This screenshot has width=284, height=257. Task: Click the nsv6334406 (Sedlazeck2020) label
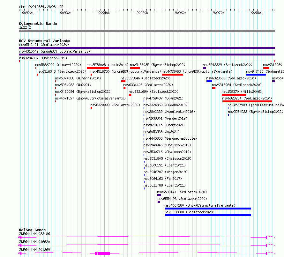point(148,85)
